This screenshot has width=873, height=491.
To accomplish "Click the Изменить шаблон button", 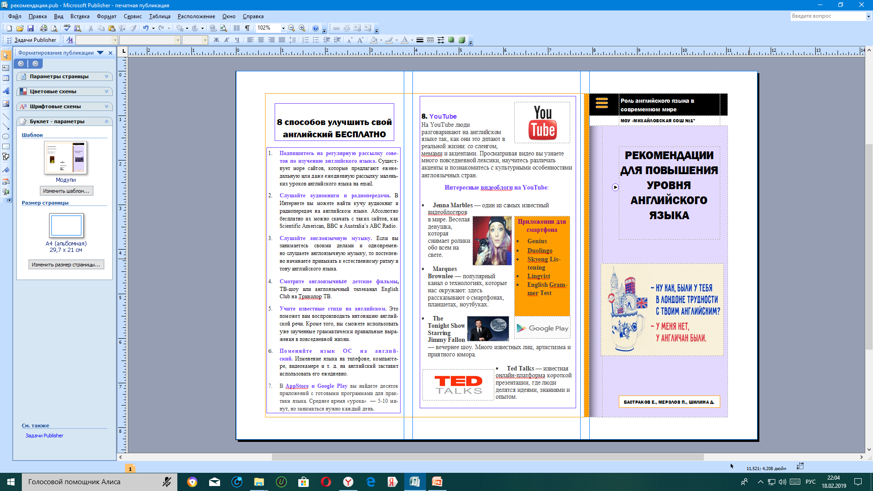I will pos(66,191).
